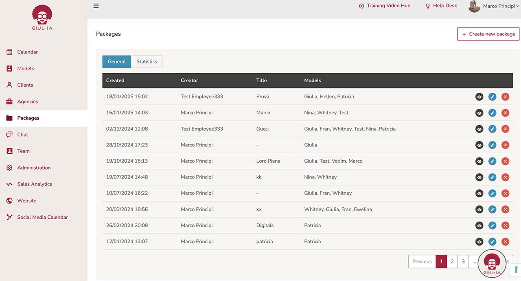Click the GIUL-IA logo at top left
This screenshot has width=521, height=281.
tap(42, 18)
